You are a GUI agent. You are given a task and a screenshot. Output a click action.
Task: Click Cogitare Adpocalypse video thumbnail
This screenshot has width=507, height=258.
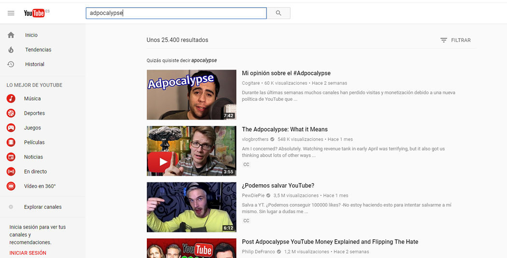click(191, 95)
